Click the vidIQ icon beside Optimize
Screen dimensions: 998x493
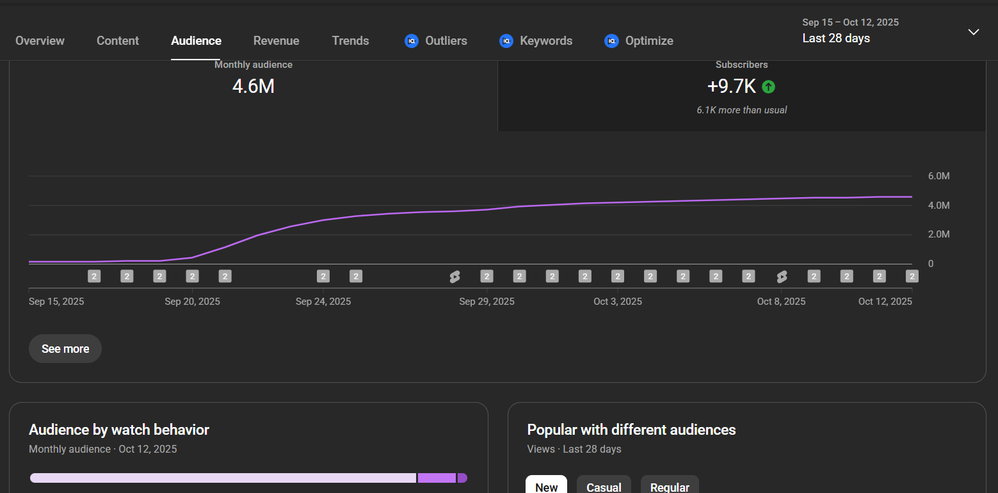click(x=611, y=41)
